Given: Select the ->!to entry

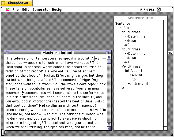Looking at the screenshot, I should click(x=132, y=79).
